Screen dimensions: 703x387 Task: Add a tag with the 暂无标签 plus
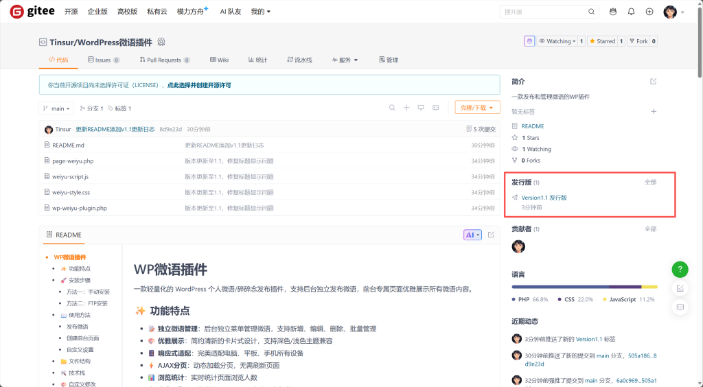click(654, 112)
